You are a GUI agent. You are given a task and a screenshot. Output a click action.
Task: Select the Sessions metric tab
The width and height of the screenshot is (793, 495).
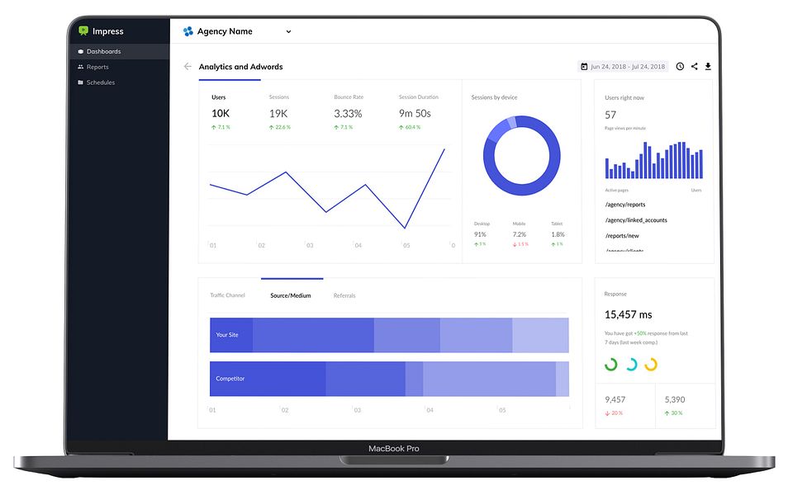[278, 97]
